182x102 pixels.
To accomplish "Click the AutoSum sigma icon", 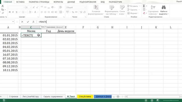I will pos(144,6).
